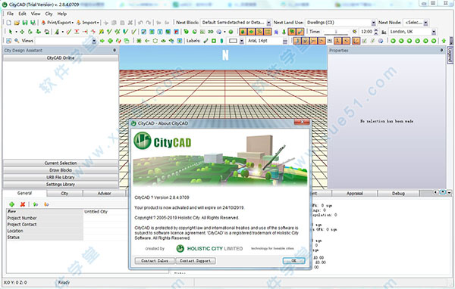Adjust the Time slider
This screenshot has width=455, height=289.
click(336, 32)
